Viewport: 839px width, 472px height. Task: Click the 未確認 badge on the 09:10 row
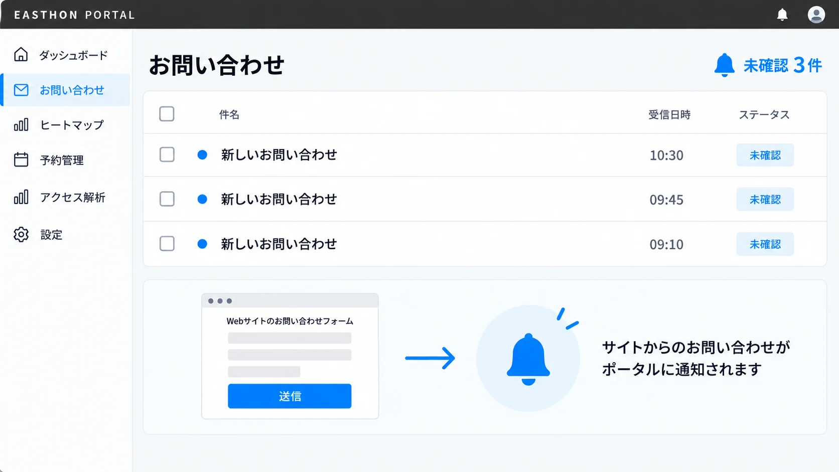765,244
